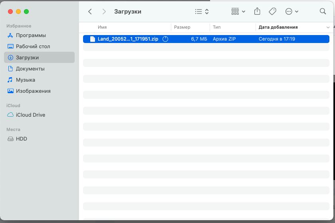This screenshot has width=335, height=223.
Task: Open the list view switcher
Action: [x=202, y=12]
